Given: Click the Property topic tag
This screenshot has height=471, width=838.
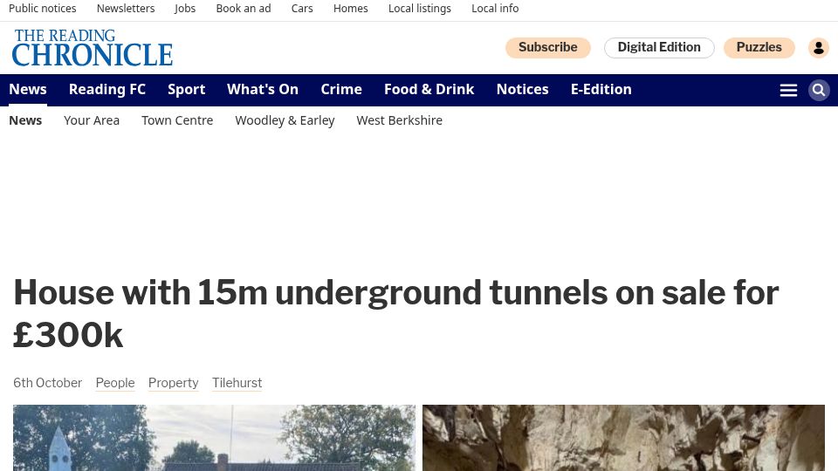Looking at the screenshot, I should click(x=173, y=383).
